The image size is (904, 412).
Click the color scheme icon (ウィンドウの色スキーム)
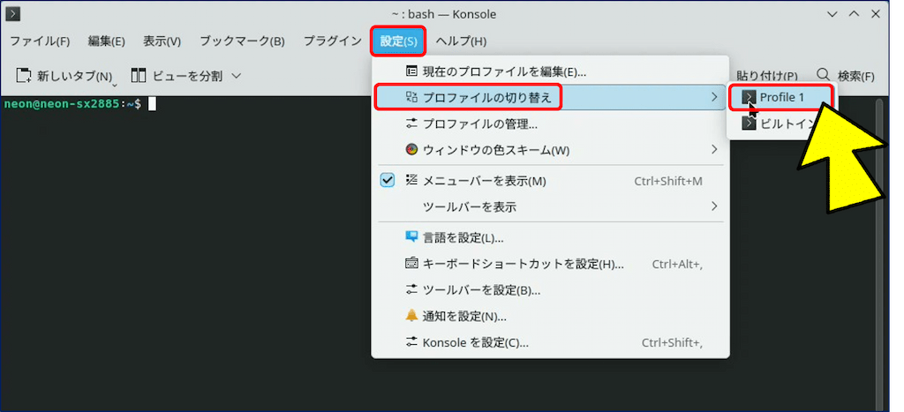411,150
